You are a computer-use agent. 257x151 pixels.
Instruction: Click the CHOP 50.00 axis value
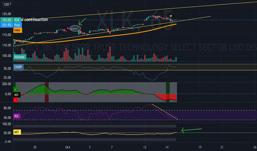(7, 69)
